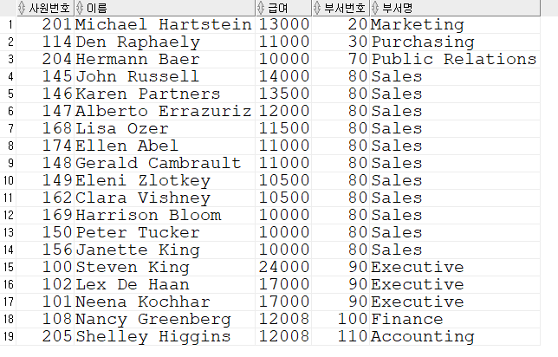Viewport: 558px width, 357px height.
Task: Click the Public Relations department cell
Action: (455, 59)
